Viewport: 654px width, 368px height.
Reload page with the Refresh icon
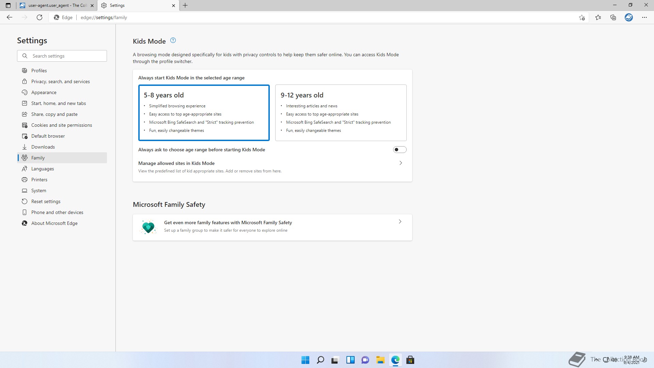click(x=40, y=17)
